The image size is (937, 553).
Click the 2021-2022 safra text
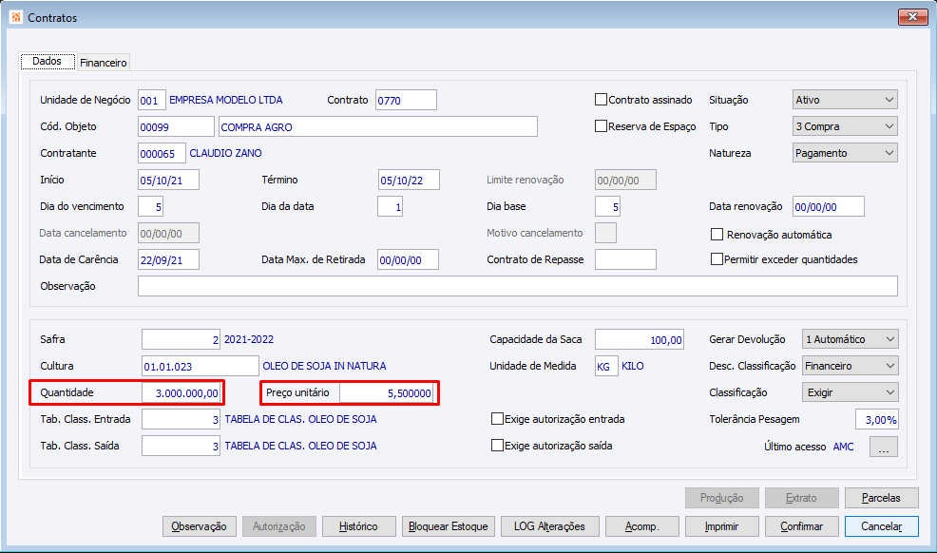click(x=249, y=339)
